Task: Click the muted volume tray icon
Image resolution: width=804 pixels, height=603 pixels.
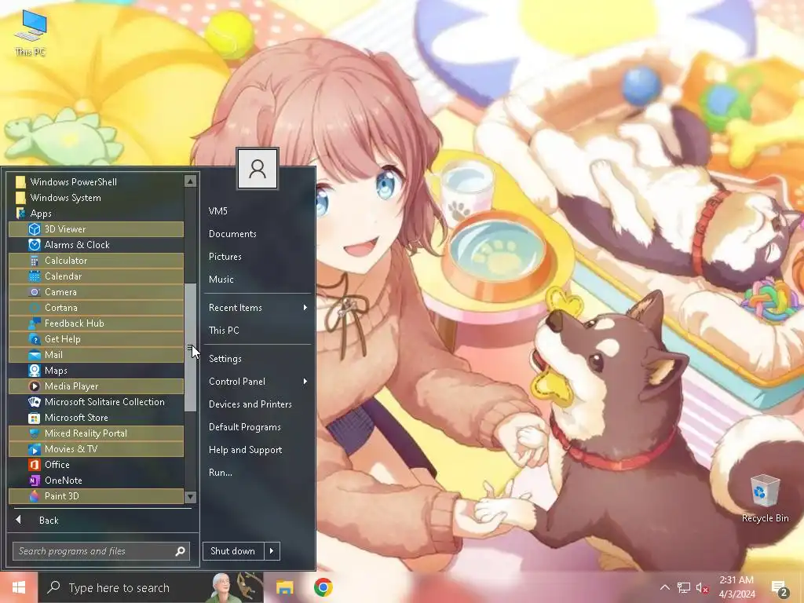Action: pos(702,587)
